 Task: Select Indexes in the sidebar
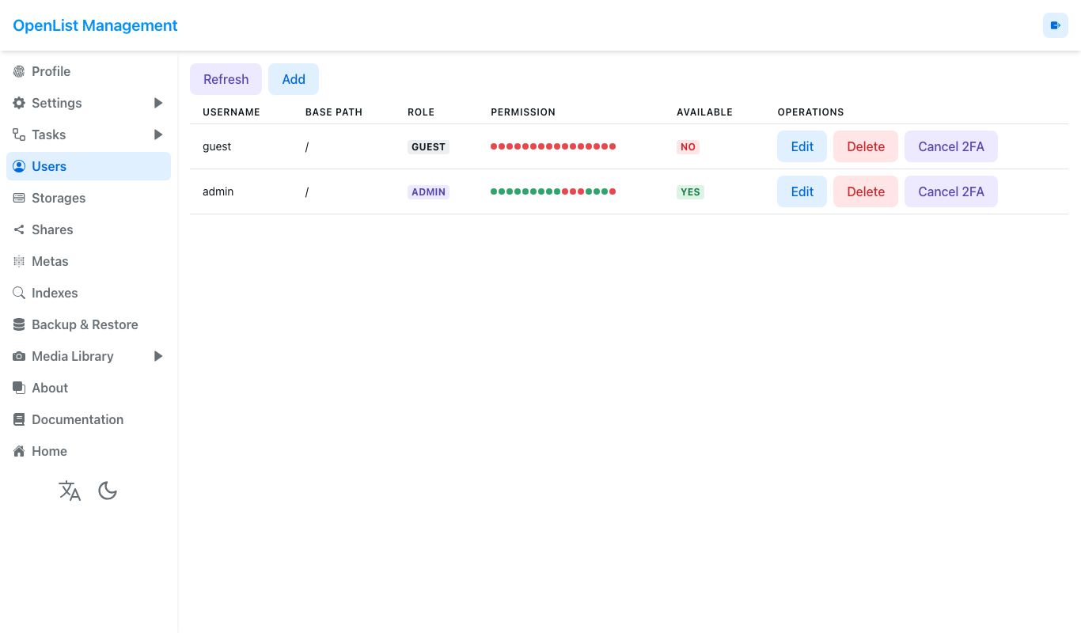[89, 293]
